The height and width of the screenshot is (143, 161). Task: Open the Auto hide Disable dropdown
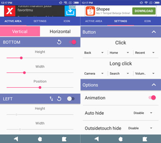tap(143, 113)
